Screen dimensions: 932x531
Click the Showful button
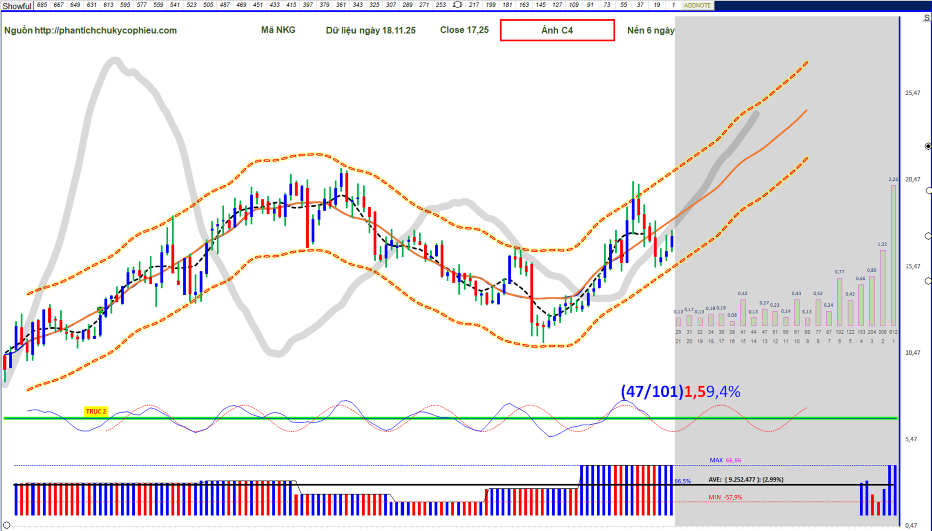coord(17,6)
